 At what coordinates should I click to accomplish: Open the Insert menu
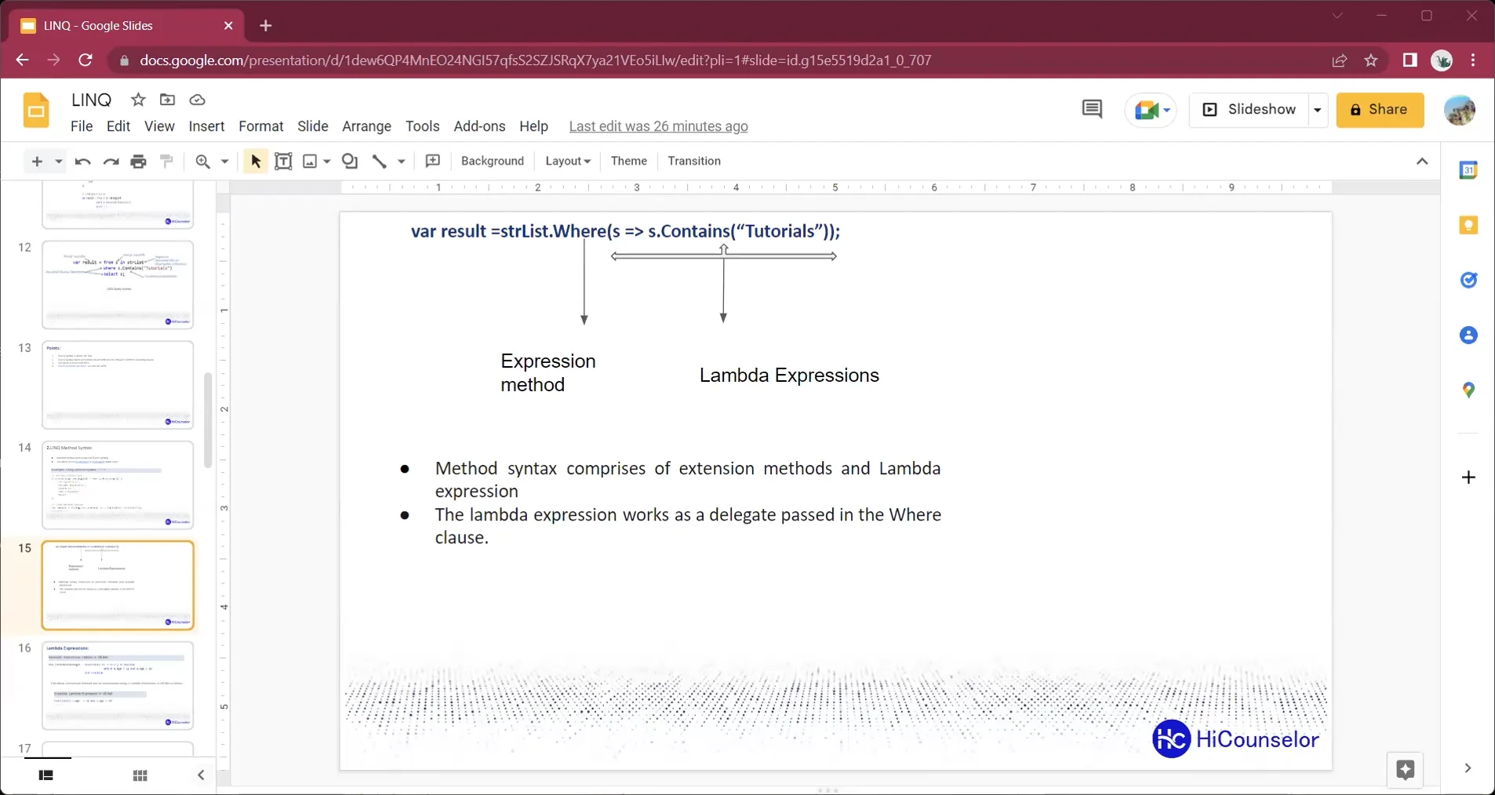[x=206, y=126]
